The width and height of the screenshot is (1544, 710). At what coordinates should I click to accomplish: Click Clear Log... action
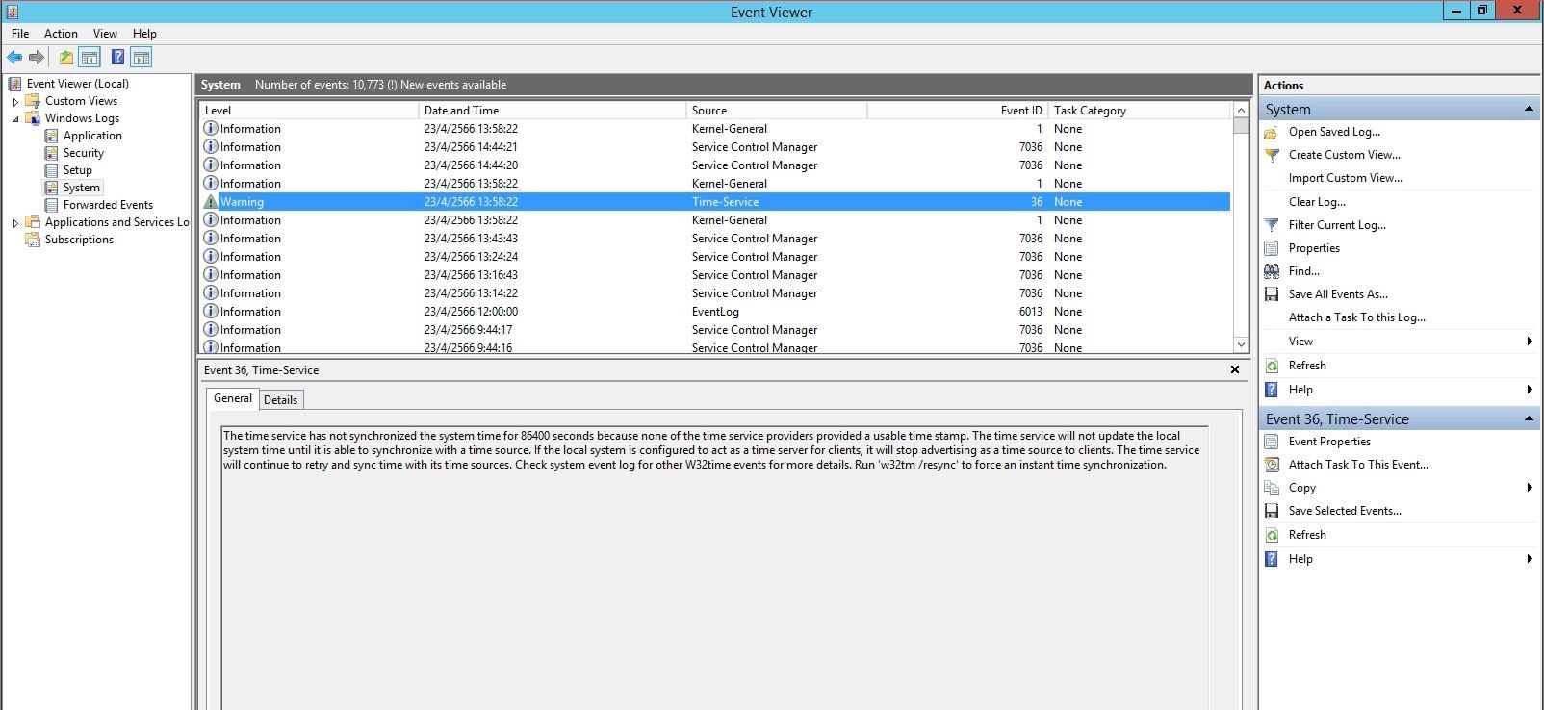click(x=1317, y=202)
